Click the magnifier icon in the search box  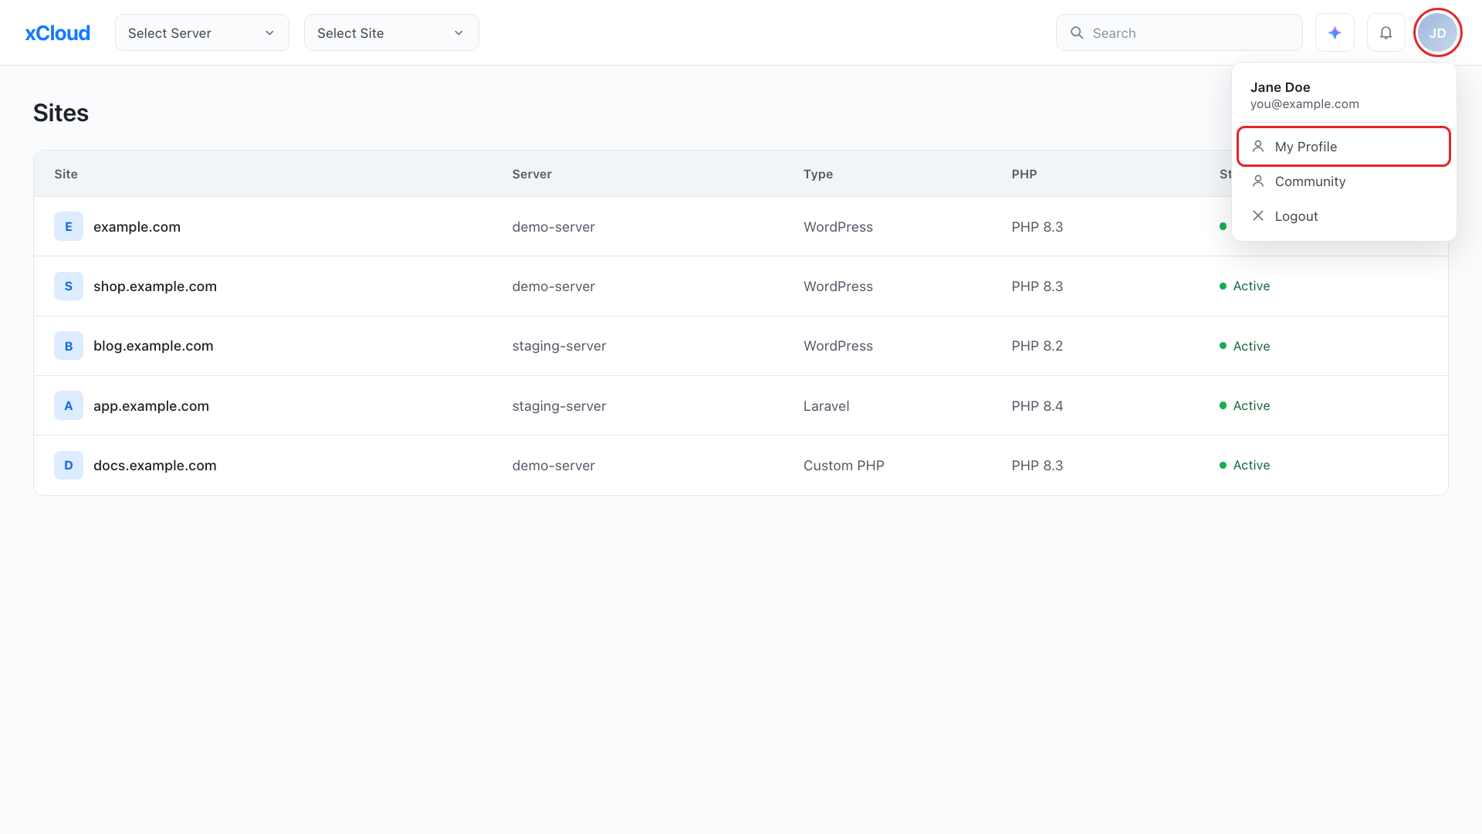pos(1077,32)
